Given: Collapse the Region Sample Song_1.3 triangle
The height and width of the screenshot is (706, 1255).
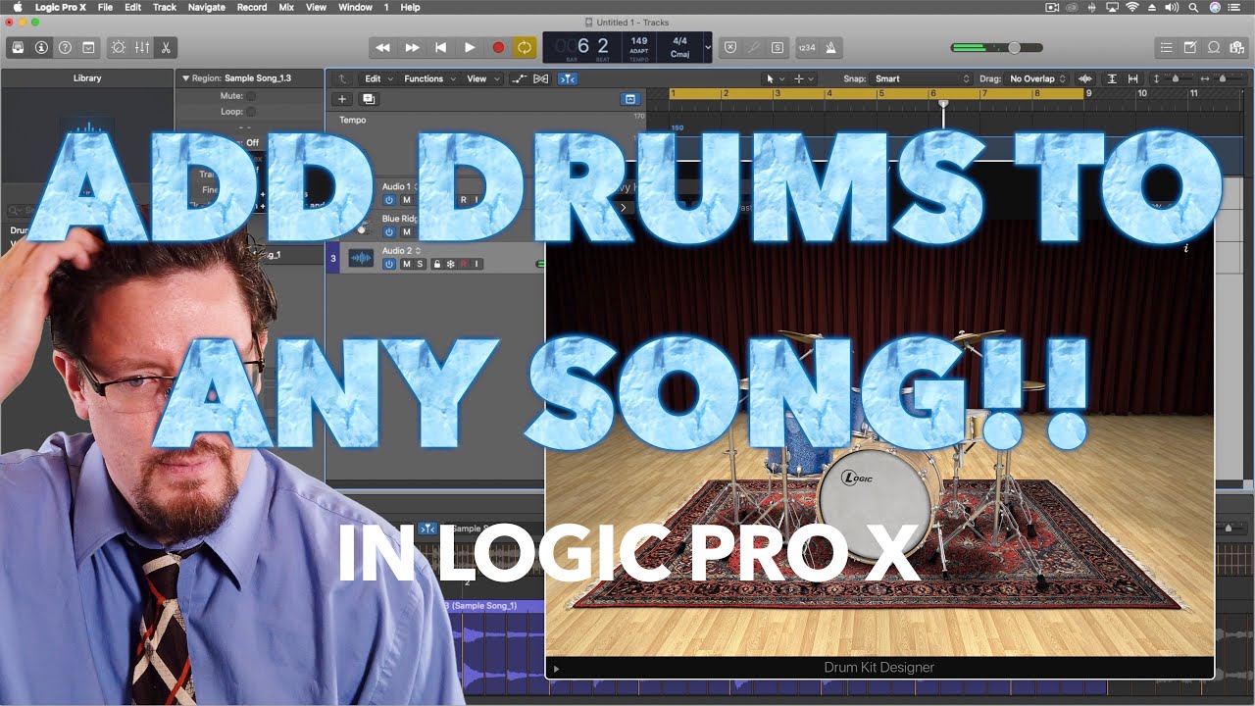Looking at the screenshot, I should tap(185, 78).
